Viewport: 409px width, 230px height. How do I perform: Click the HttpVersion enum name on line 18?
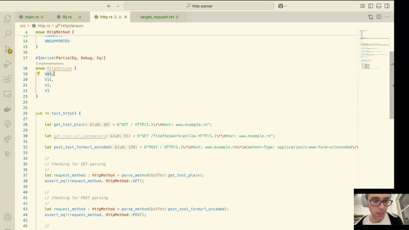click(59, 68)
